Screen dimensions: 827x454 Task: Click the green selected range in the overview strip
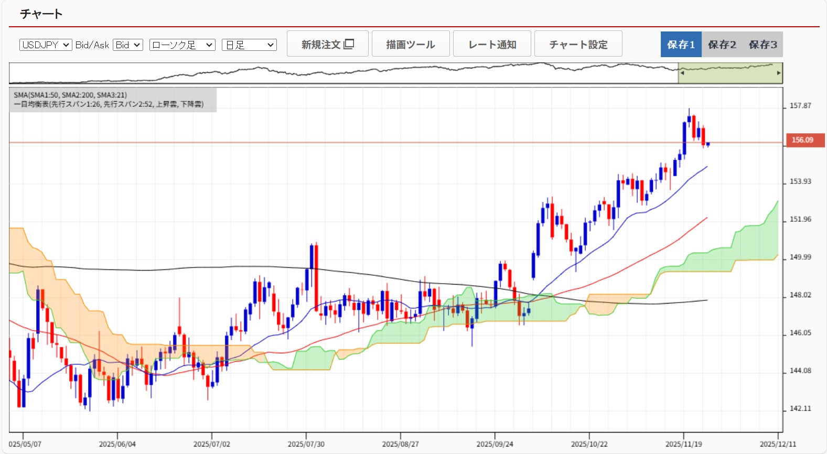click(x=729, y=73)
